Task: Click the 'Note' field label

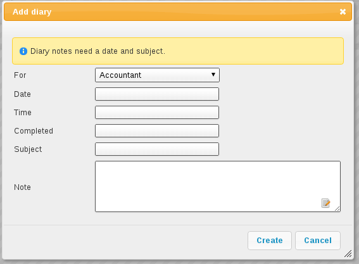Action: [x=22, y=187]
